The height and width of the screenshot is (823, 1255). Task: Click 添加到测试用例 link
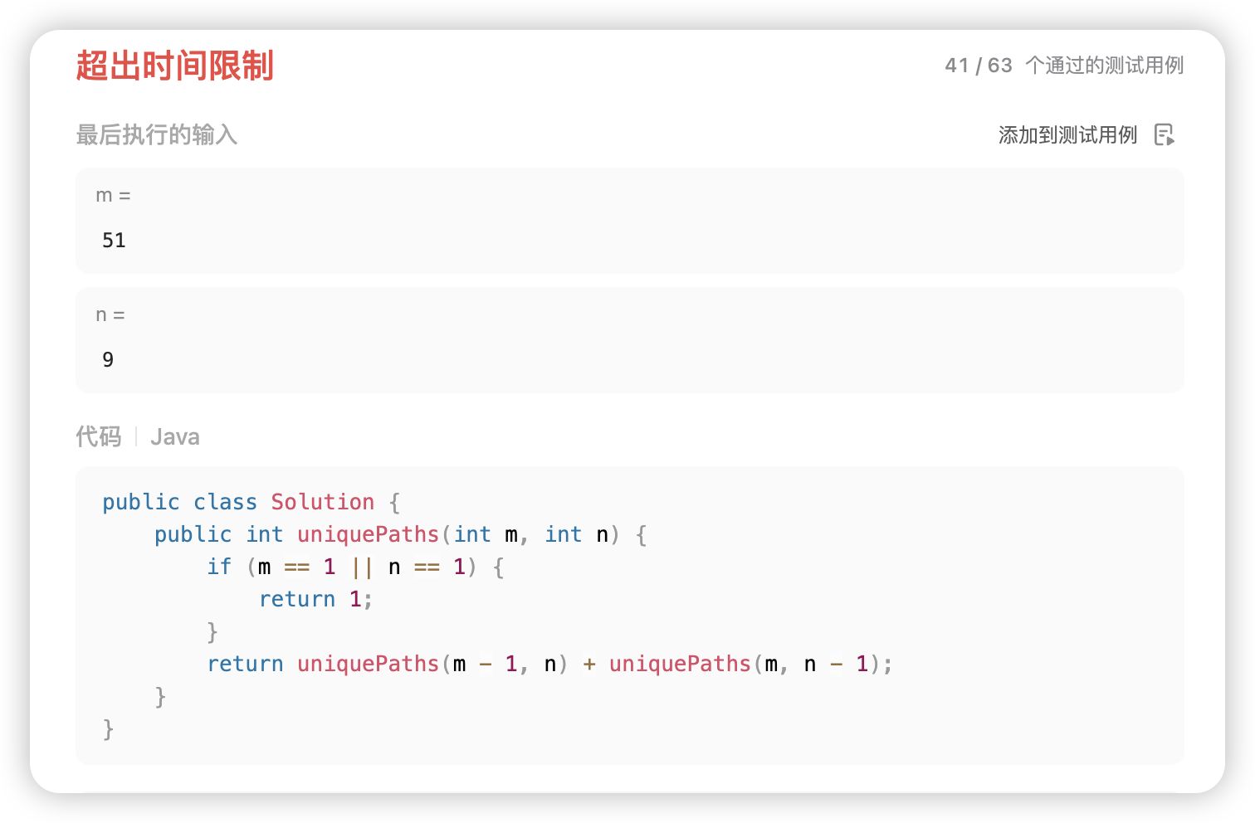(1067, 135)
